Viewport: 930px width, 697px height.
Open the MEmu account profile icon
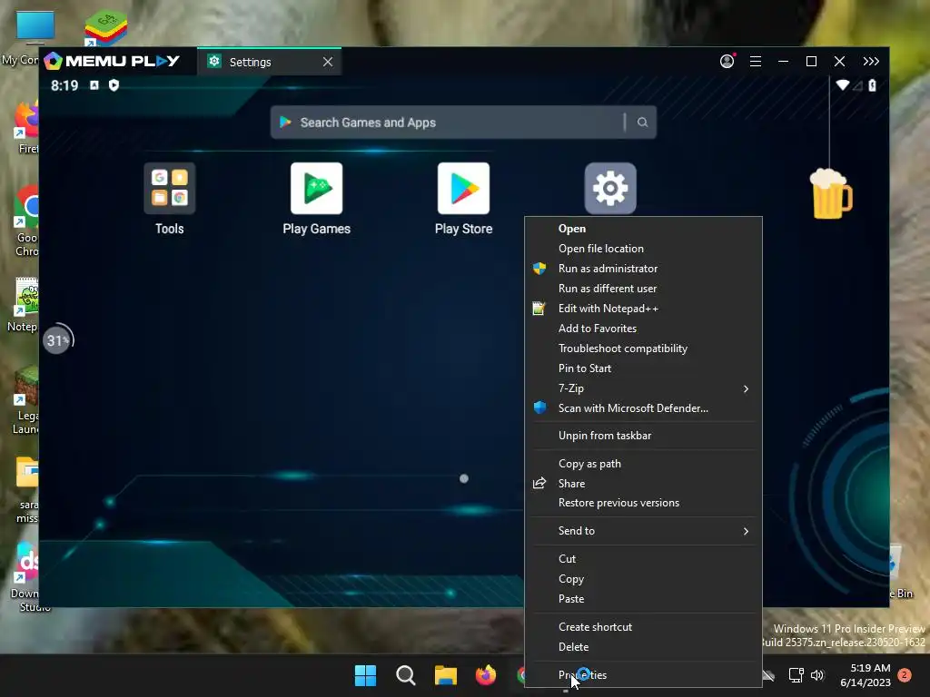727,61
